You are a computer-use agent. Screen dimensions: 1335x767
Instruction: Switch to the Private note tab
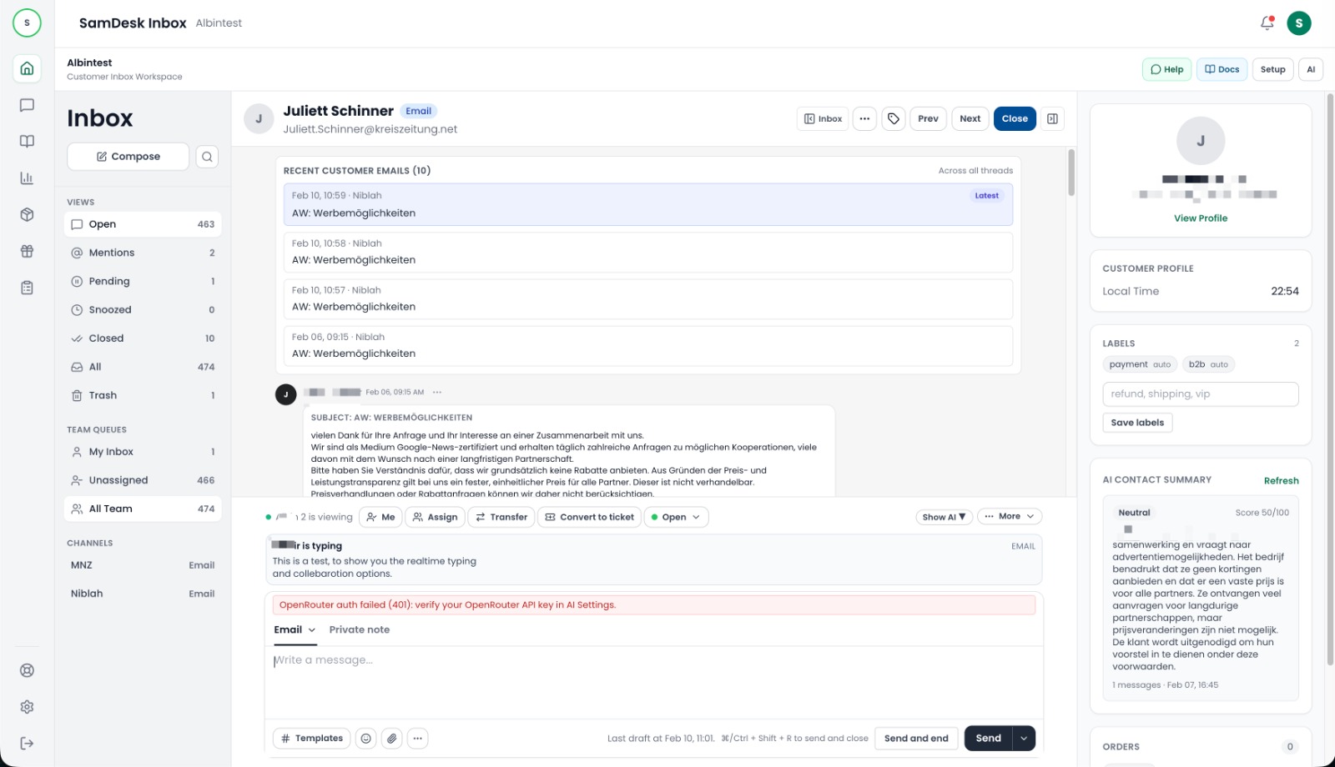pyautogui.click(x=360, y=629)
